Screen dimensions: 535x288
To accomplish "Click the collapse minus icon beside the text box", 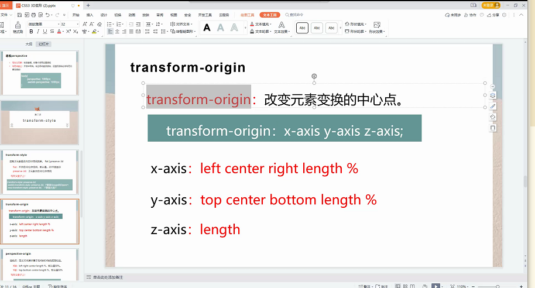I will 492,87.
